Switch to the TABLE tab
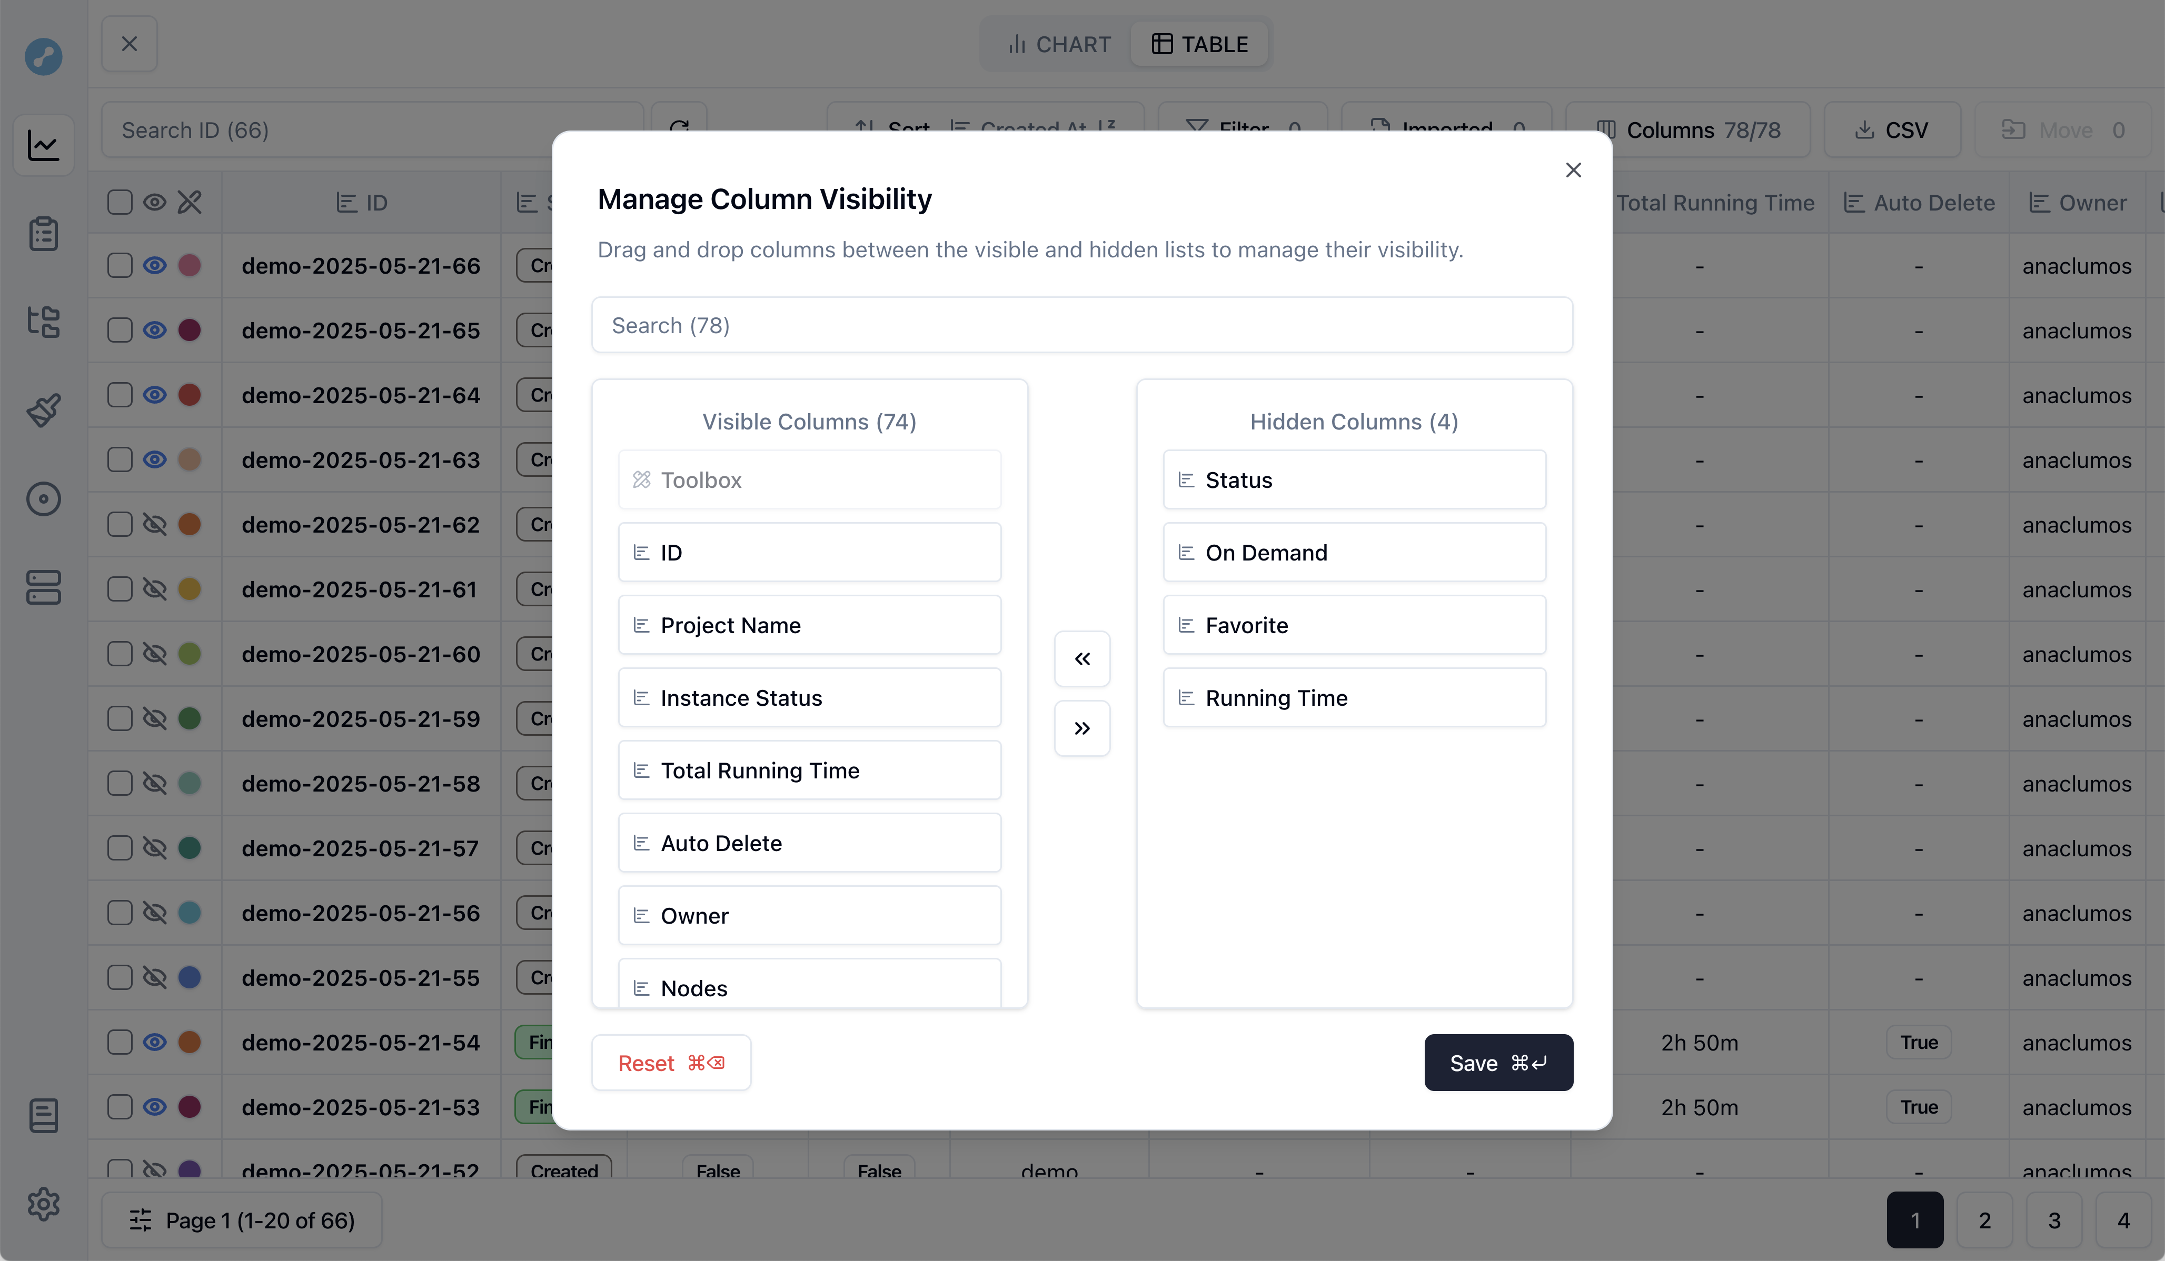This screenshot has width=2165, height=1261. [1199, 44]
